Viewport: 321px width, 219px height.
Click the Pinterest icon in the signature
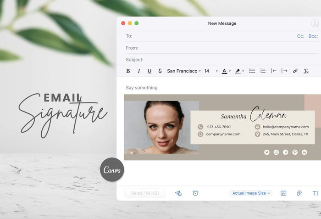point(295,152)
